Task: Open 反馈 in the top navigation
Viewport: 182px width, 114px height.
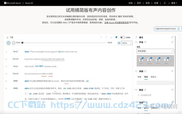Action: click(156, 3)
